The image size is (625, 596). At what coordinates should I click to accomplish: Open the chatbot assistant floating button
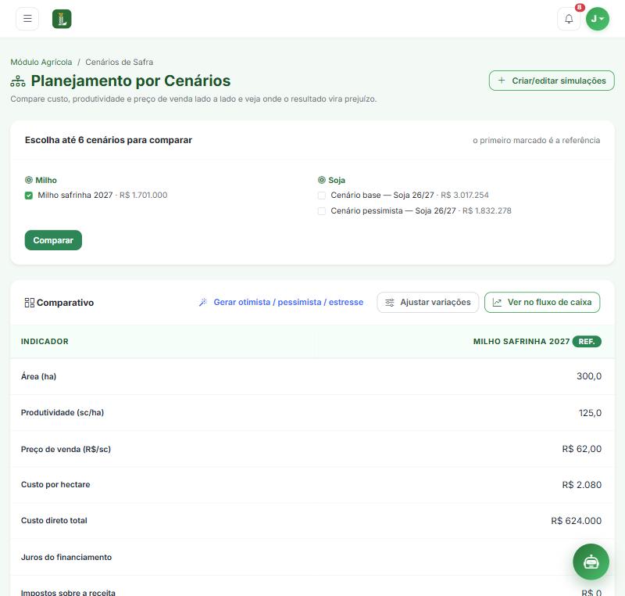591,562
